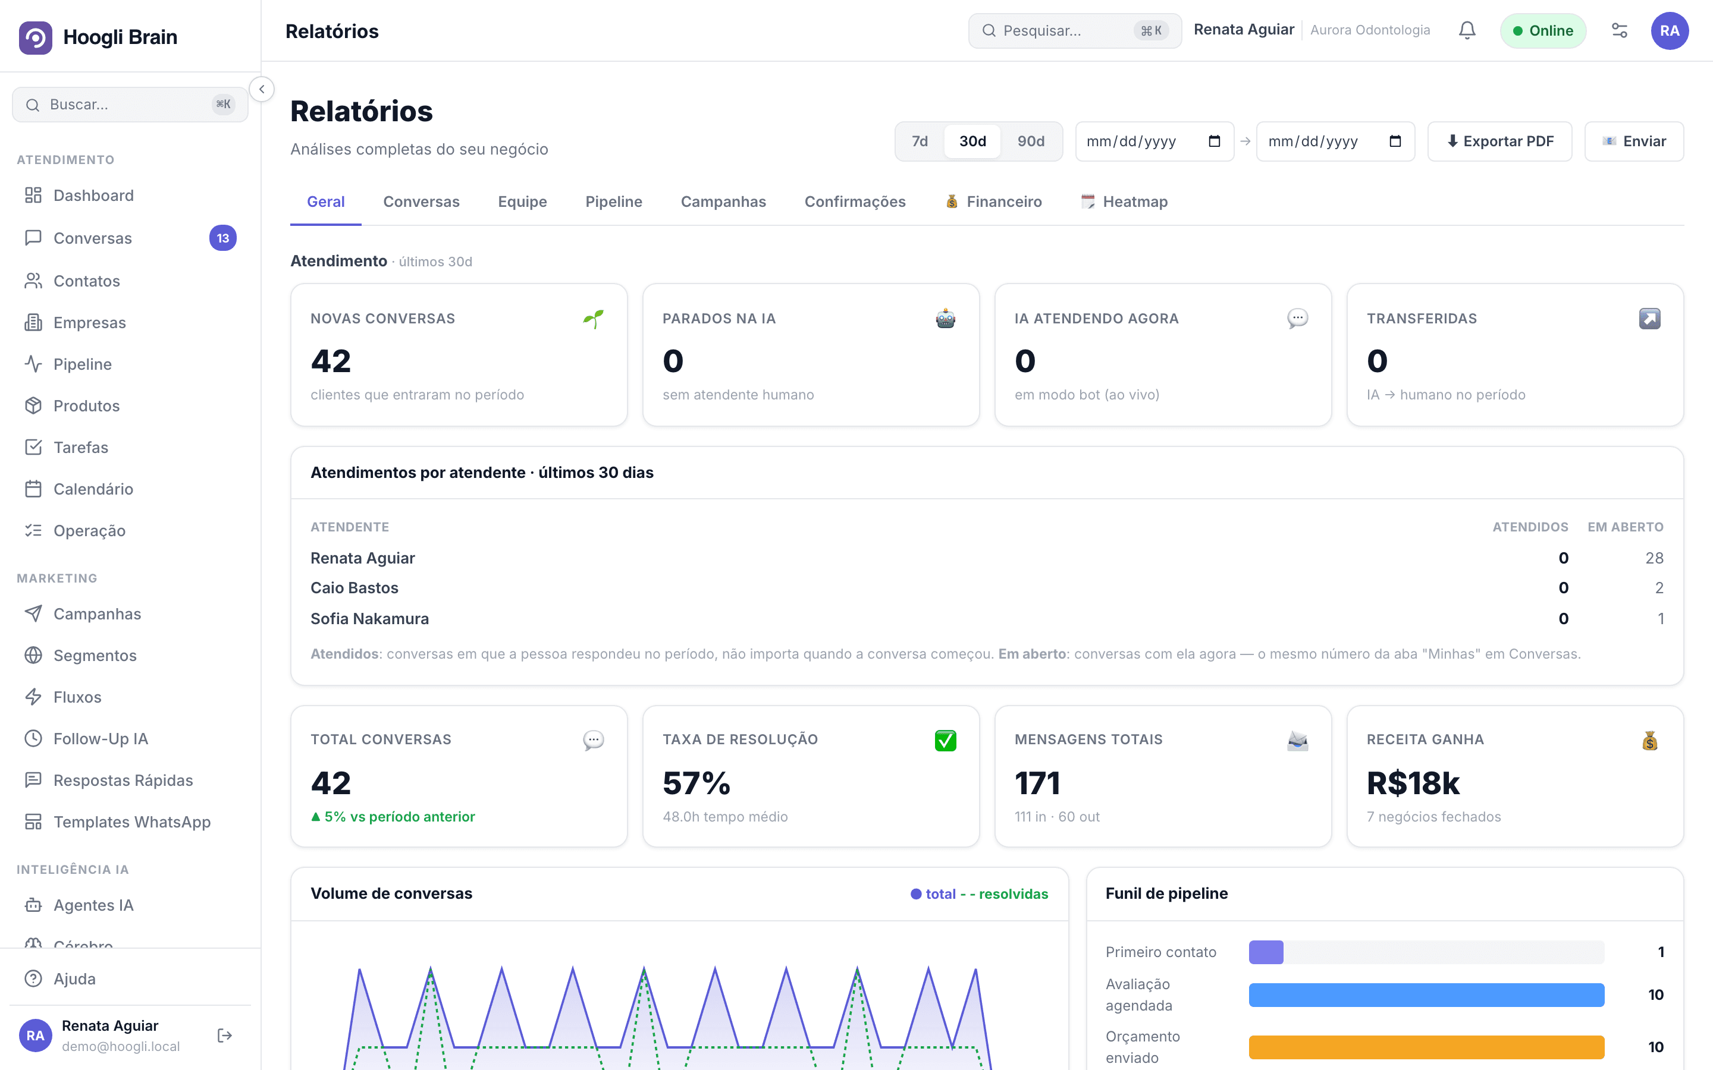Screen dimensions: 1713x1070
Task: Open the Financeiro tab
Action: 994,202
